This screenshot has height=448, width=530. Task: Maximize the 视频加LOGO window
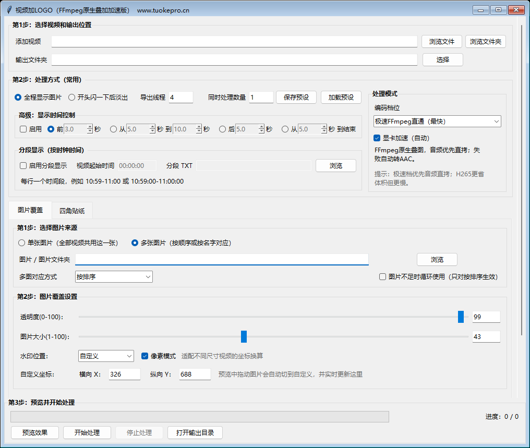[498, 10]
